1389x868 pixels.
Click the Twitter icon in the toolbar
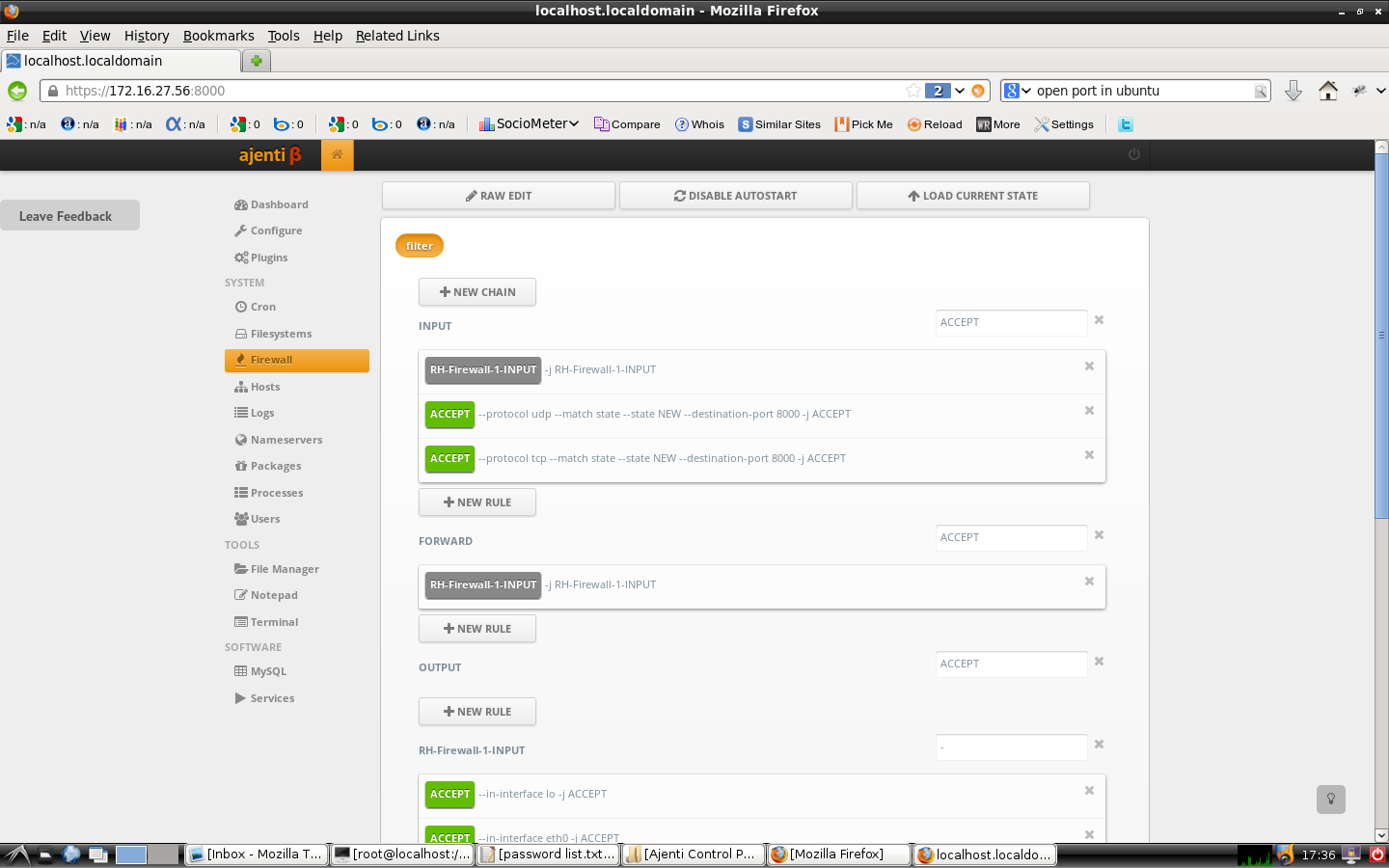click(x=1126, y=124)
